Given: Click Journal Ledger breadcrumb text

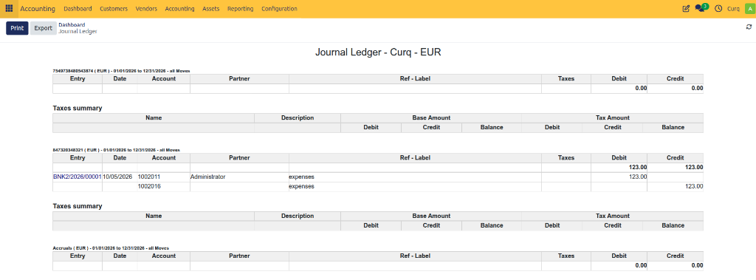Looking at the screenshot, I should pos(78,31).
